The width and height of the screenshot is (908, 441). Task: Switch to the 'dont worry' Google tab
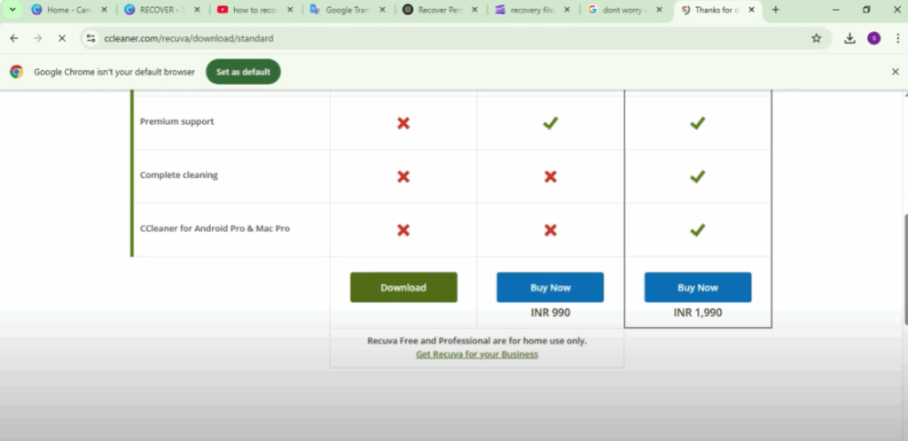[625, 10]
